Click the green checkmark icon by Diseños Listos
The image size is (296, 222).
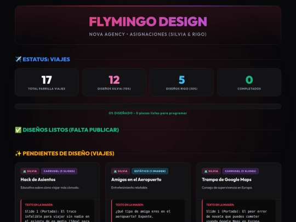point(18,130)
